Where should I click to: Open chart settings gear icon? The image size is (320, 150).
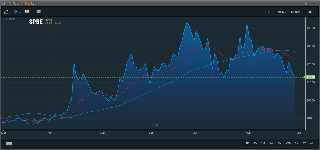click(310, 12)
